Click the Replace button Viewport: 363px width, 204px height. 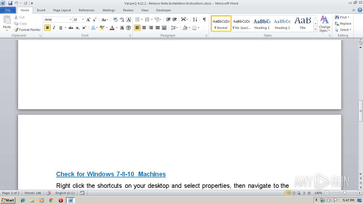click(343, 24)
